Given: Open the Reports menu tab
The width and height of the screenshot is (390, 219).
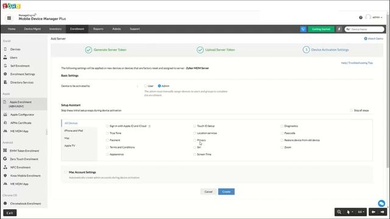Looking at the screenshot, I should click(98, 29).
